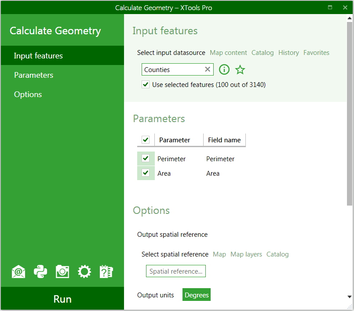Open the Python script icon

click(40, 271)
